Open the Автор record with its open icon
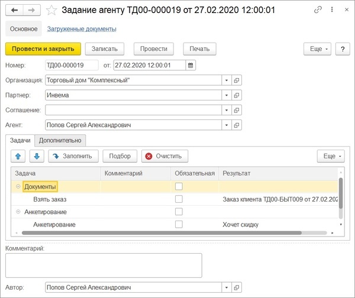This screenshot has height=298, width=355. click(x=237, y=287)
